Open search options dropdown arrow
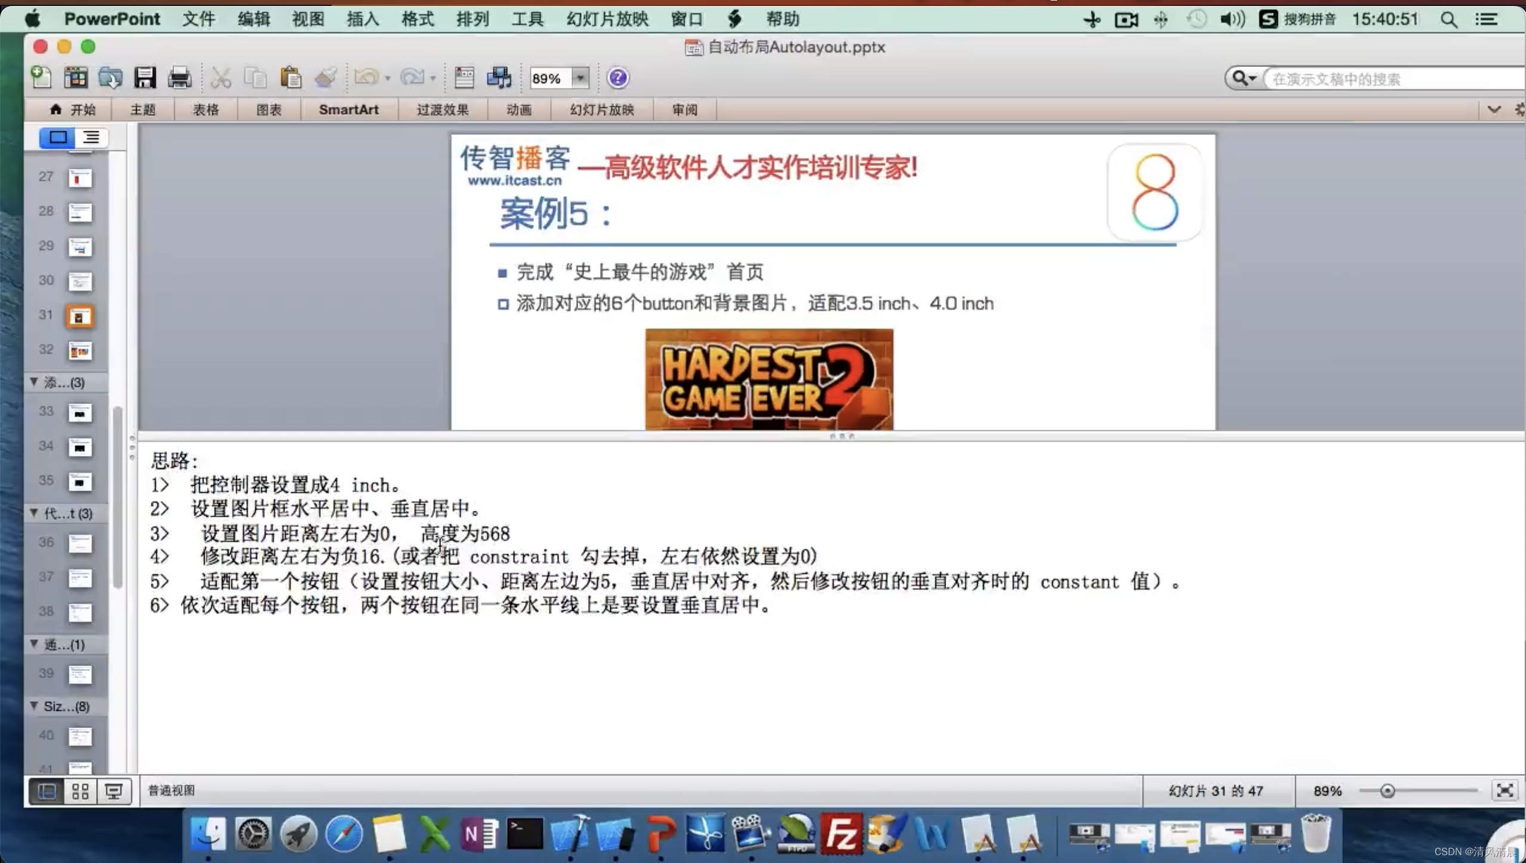This screenshot has height=863, width=1526. [x=1253, y=78]
